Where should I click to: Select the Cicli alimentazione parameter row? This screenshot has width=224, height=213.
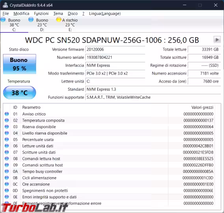coord(109,178)
